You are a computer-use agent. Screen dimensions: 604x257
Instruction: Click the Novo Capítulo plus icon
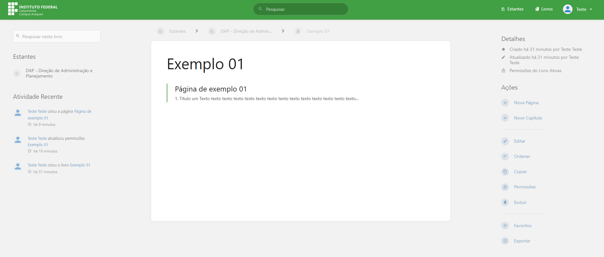[x=505, y=118]
